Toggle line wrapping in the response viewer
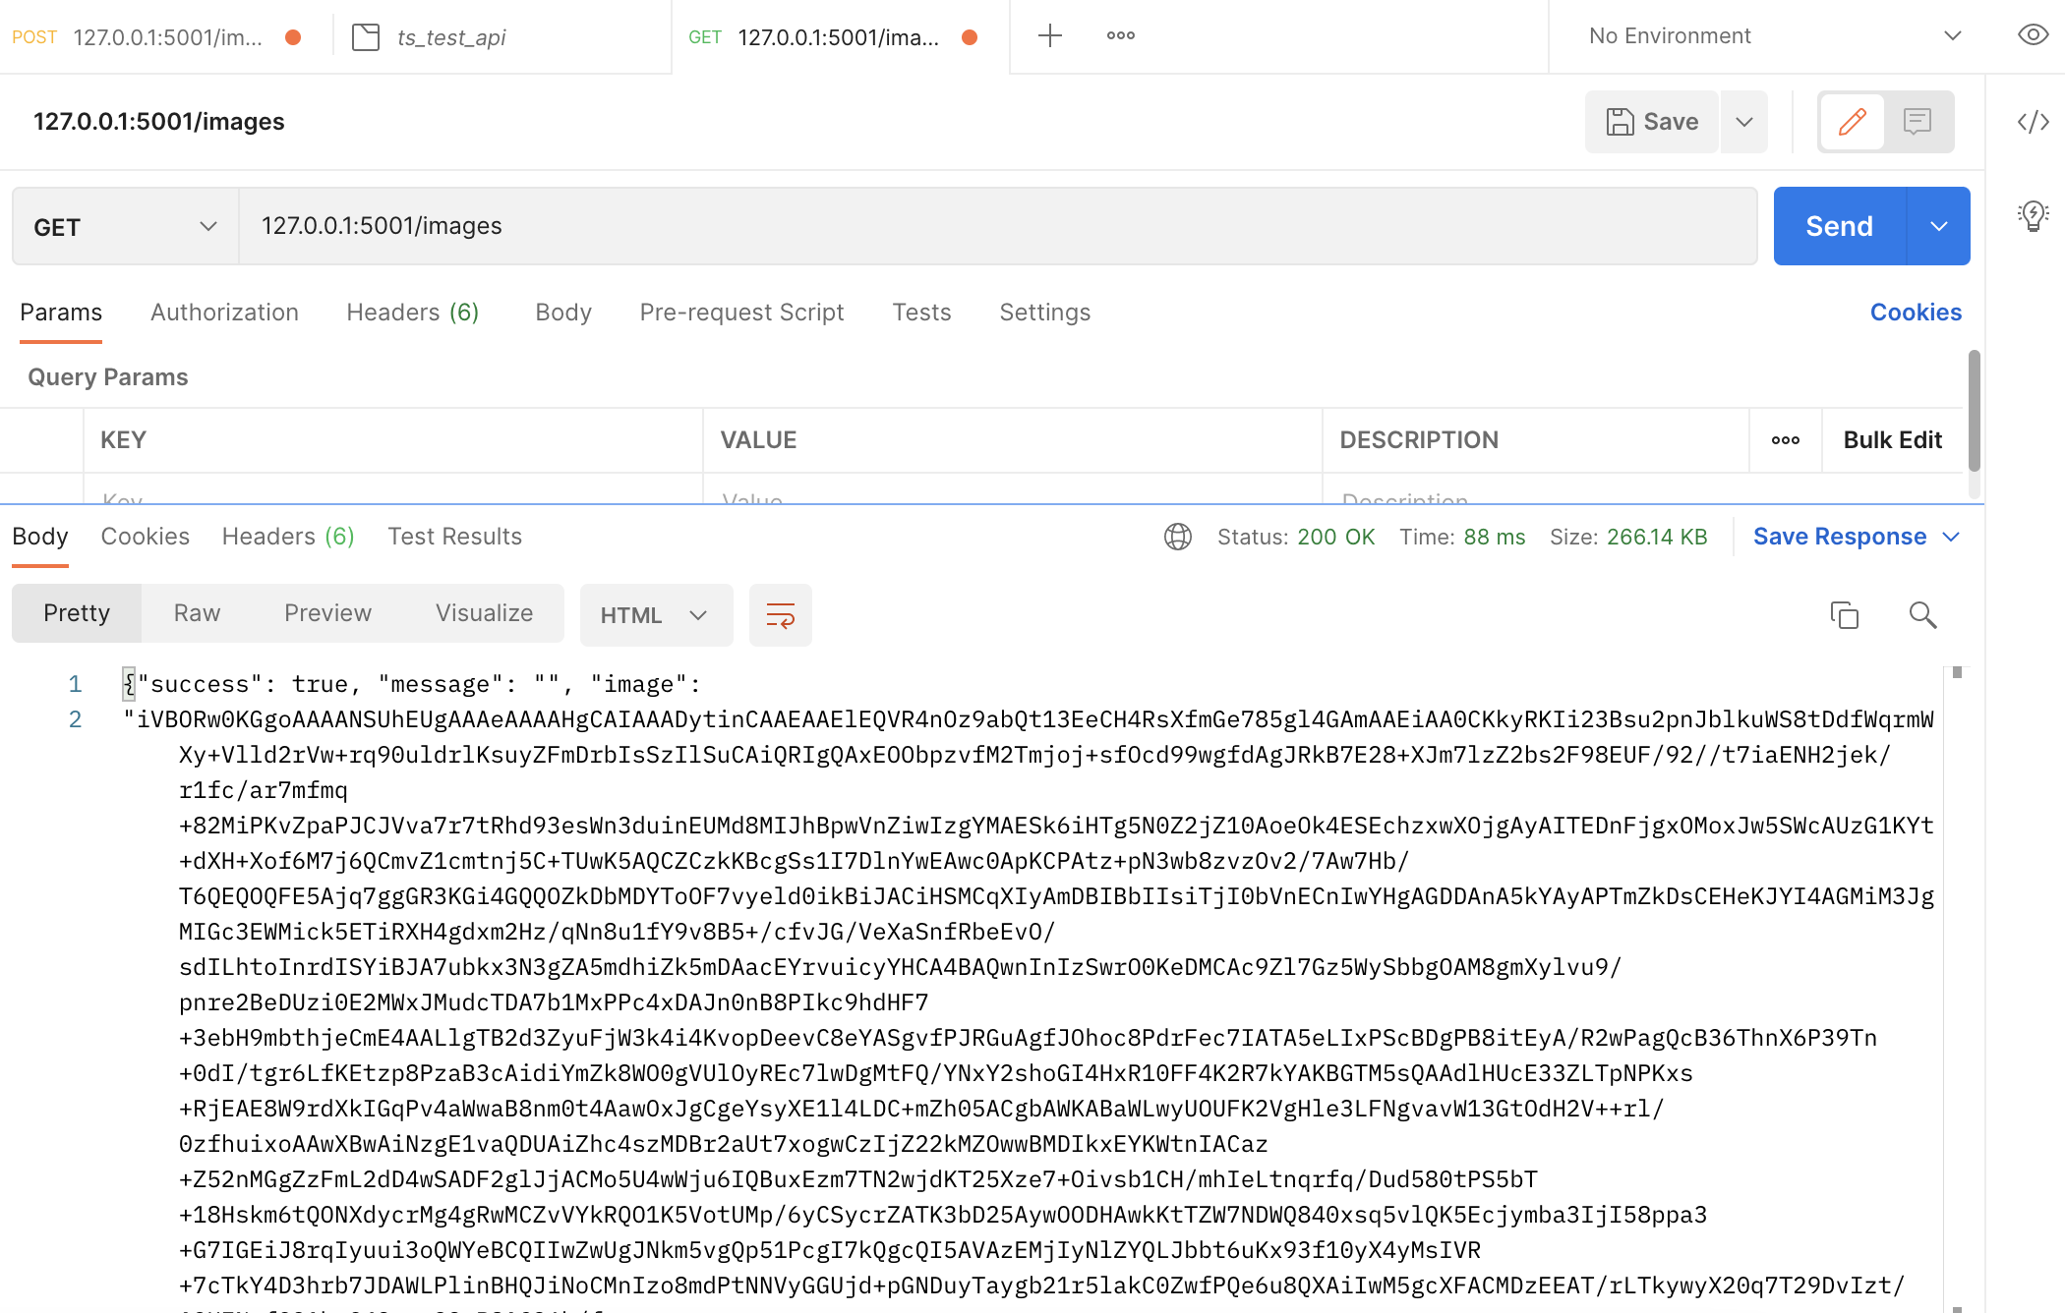Viewport: 2065px width, 1313px height. 780,615
